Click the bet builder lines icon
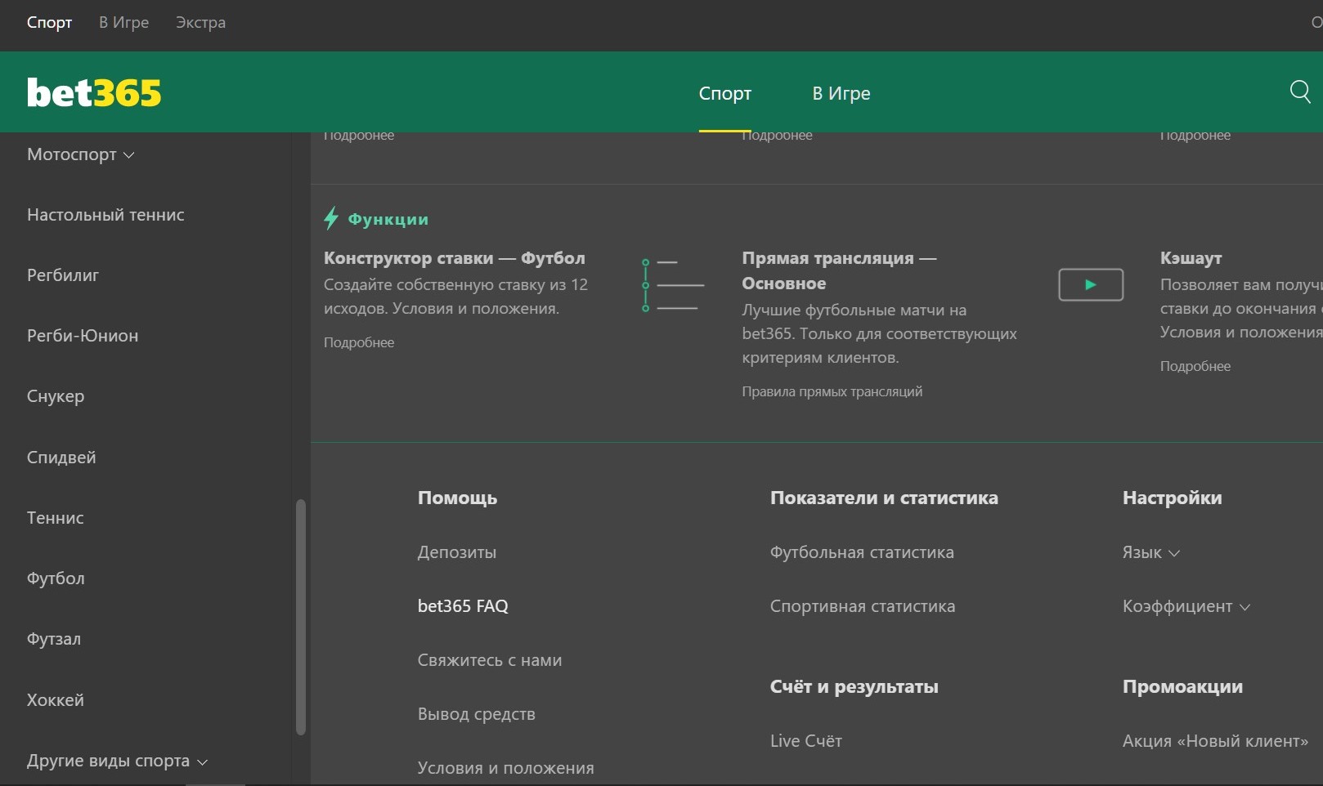 coord(673,285)
